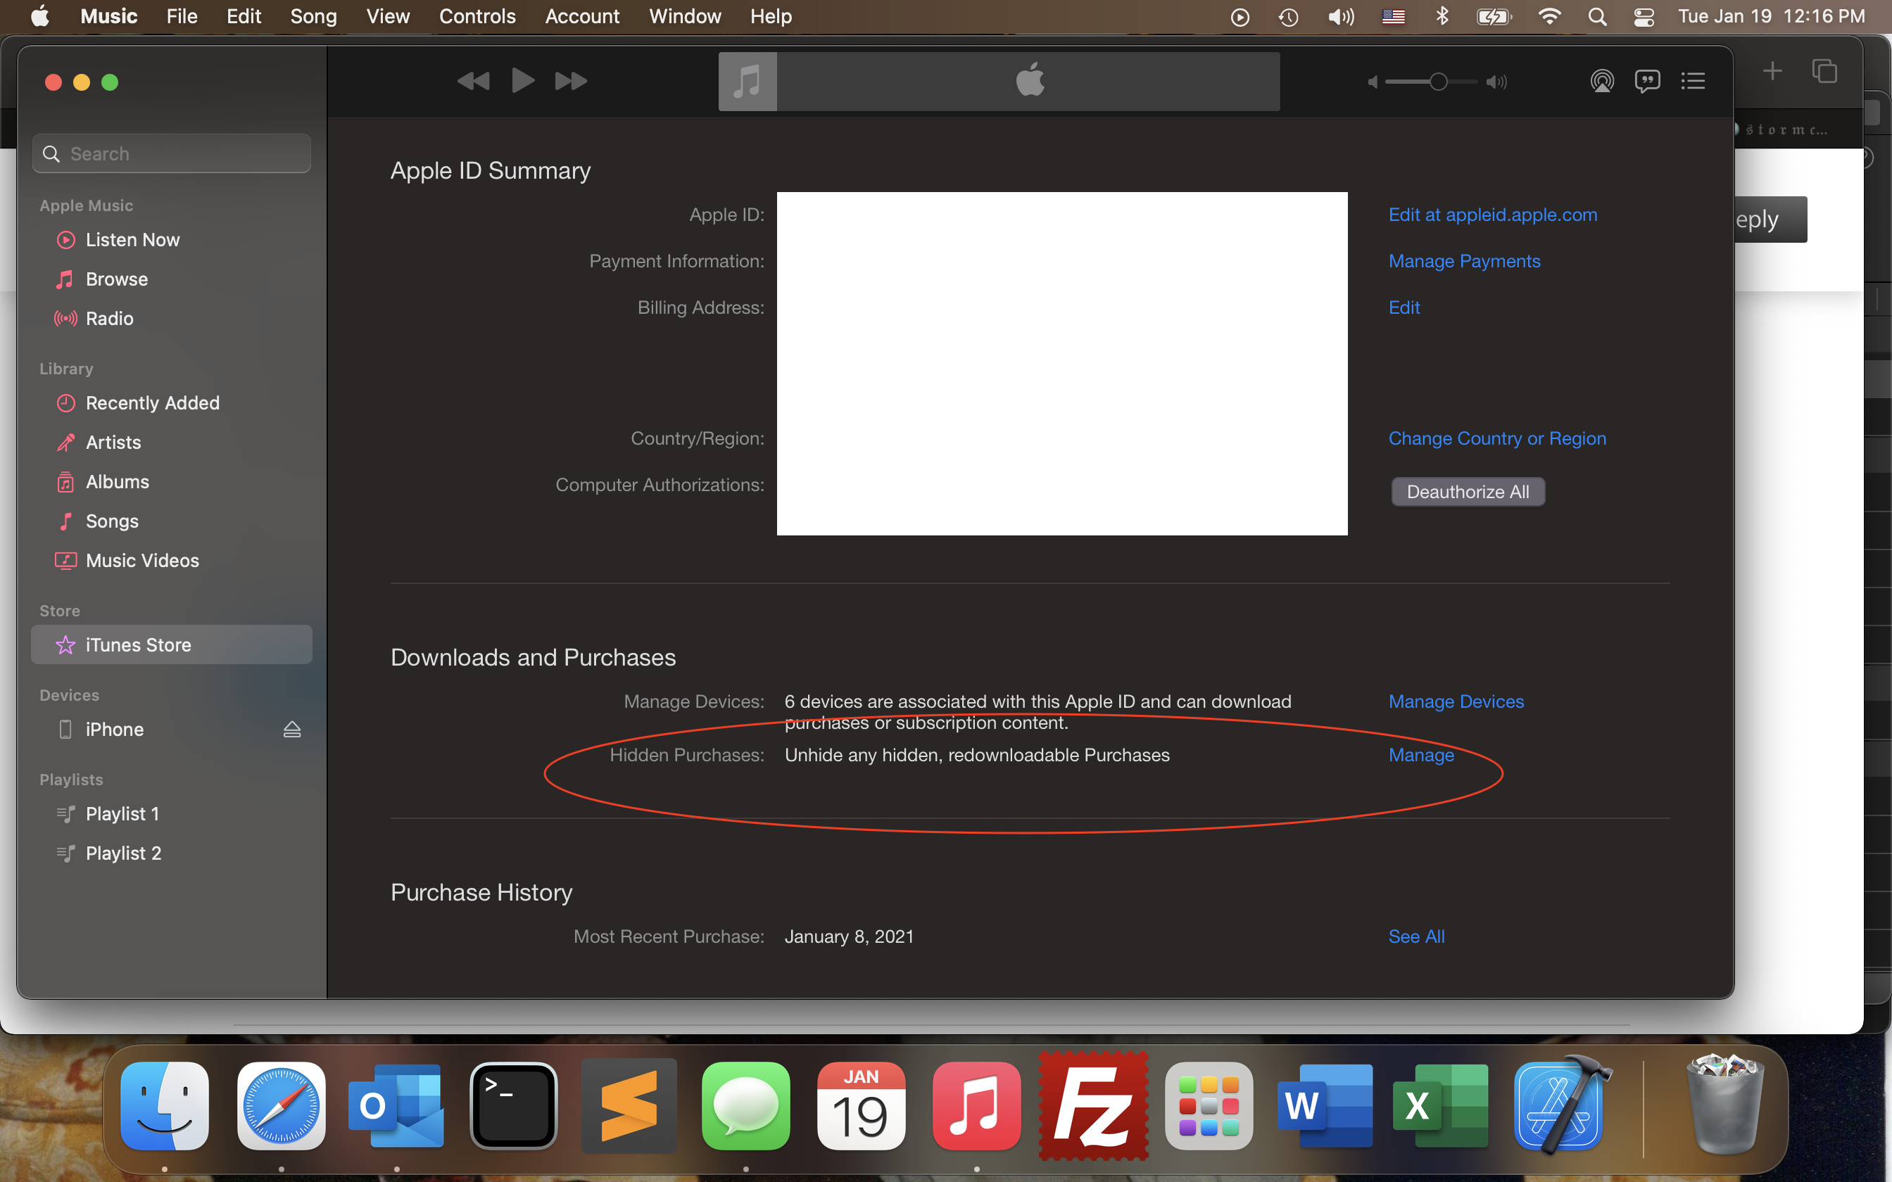The image size is (1892, 1182).
Task: Click Manage link for Hidden Purchases
Action: (1420, 755)
